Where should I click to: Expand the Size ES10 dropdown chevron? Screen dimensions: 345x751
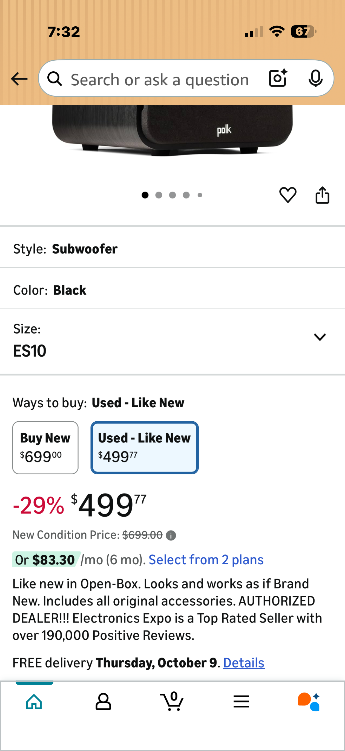click(320, 337)
